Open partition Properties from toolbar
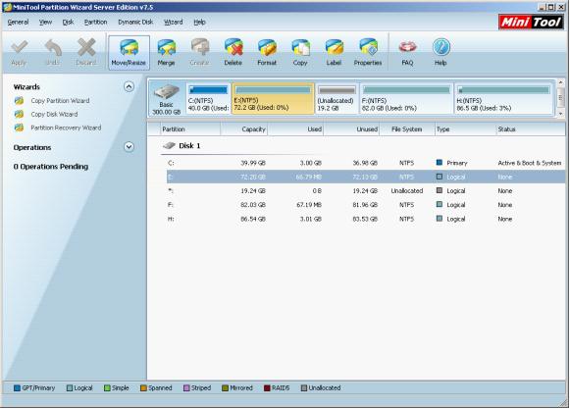The height and width of the screenshot is (409, 570). (368, 53)
